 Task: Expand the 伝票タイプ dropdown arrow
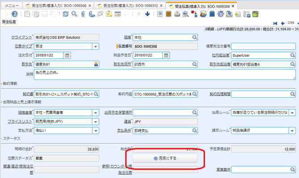click(x=96, y=46)
